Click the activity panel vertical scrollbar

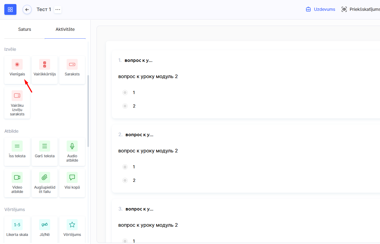coord(88,111)
